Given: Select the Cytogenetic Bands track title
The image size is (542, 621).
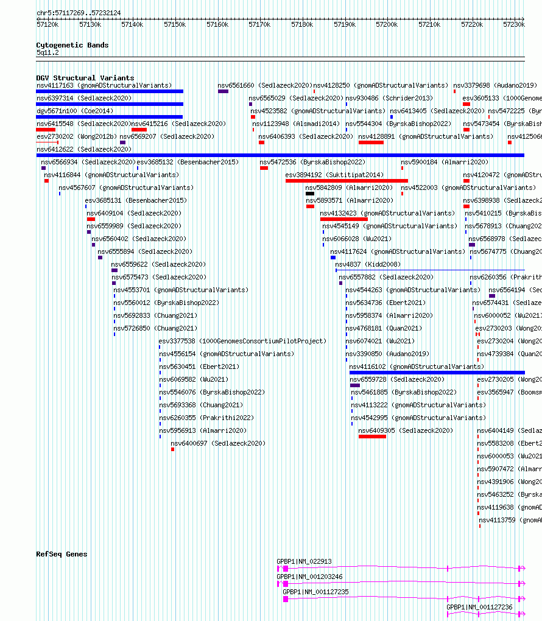Looking at the screenshot, I should click(72, 45).
